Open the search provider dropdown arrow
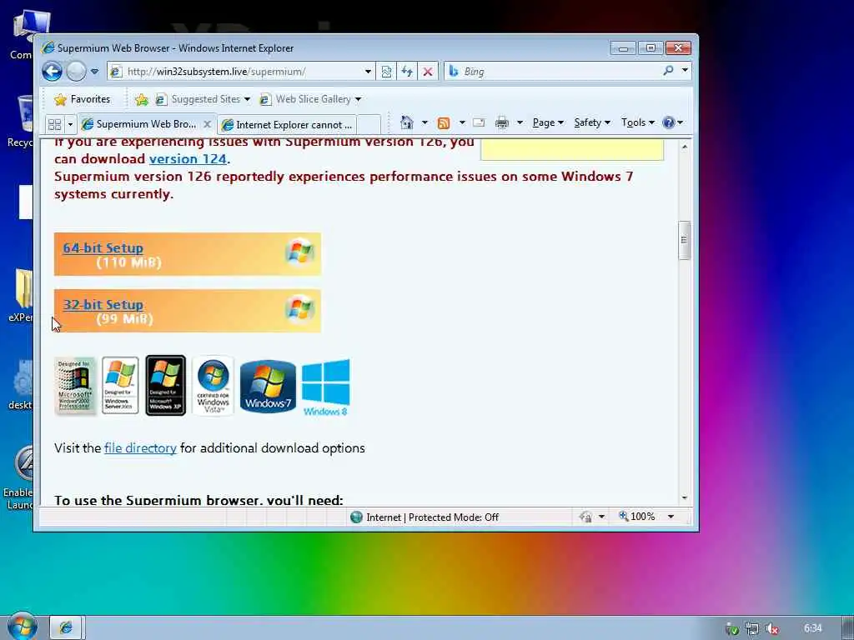 [685, 70]
